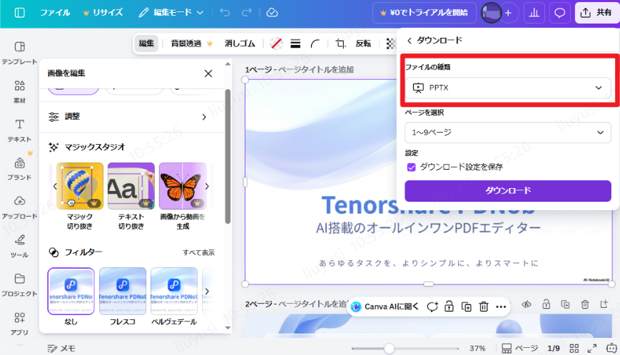The image size is (620, 355).
Task: Select マジック切り抜き balloon thumbnail
Action: pyautogui.click(x=80, y=186)
